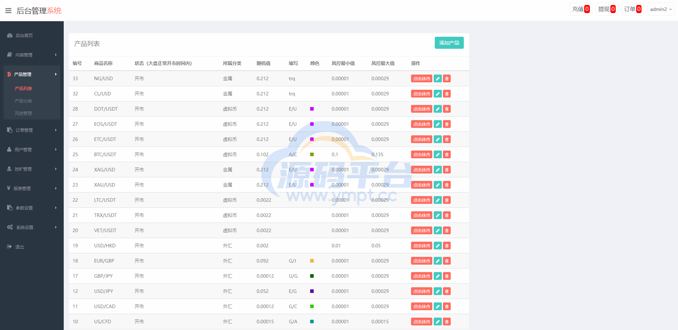
Task: Edit the VET/USDT product with pencil icon
Action: (438, 230)
